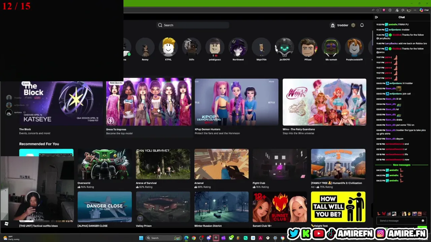431x242 pixels.
Task: Toggle browser read aloud icon
Action: click(x=373, y=10)
